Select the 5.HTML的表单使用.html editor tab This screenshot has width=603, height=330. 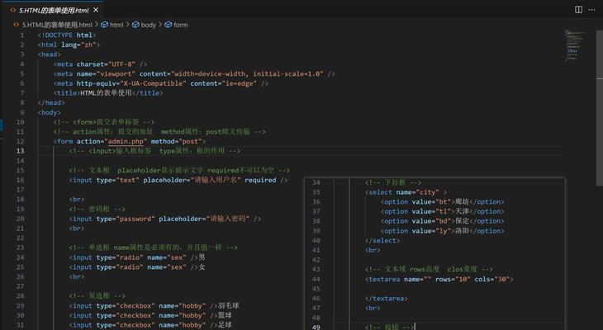[55, 10]
